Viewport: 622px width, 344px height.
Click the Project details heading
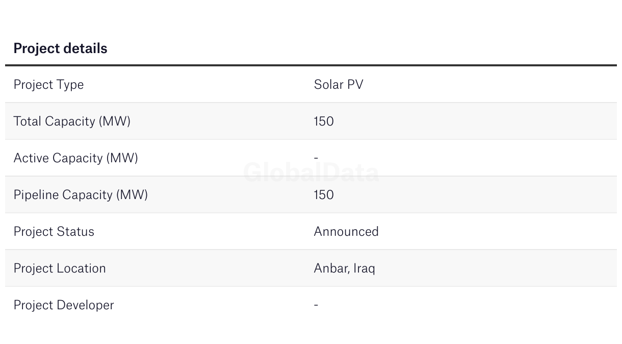[60, 48]
